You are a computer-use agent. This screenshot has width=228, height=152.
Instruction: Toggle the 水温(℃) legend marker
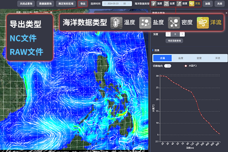tap(185, 66)
